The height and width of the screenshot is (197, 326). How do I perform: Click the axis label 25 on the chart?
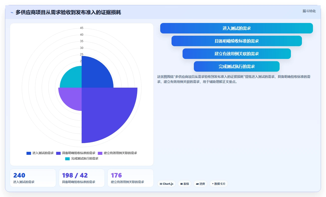point(82,54)
